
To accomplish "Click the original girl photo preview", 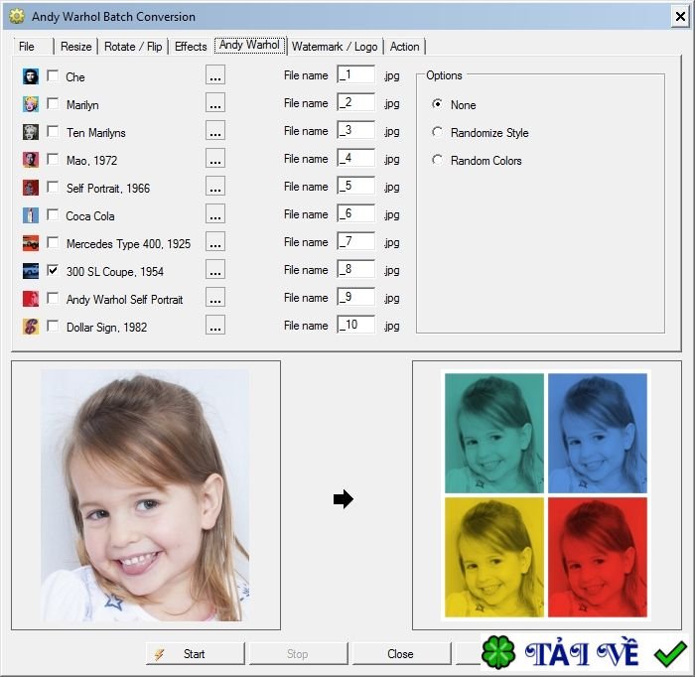I will click(x=145, y=495).
